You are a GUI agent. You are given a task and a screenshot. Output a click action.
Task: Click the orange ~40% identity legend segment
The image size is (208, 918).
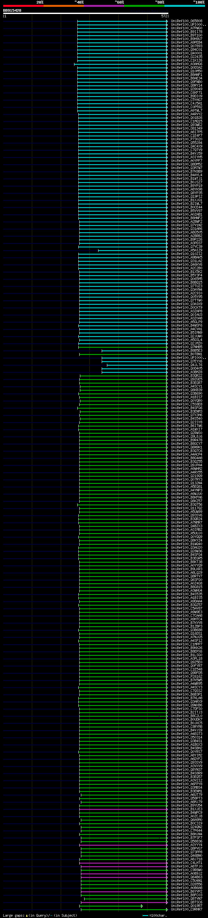(x=64, y=6)
